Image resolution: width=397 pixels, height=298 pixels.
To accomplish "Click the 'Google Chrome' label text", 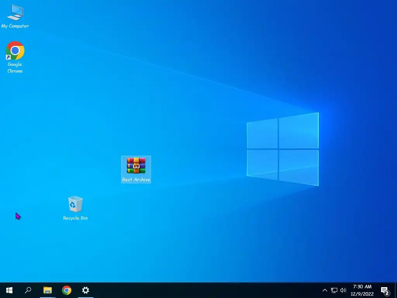I will 15,68.
